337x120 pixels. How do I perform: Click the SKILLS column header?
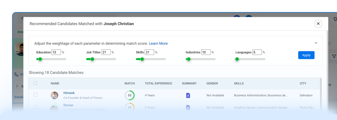(239, 83)
